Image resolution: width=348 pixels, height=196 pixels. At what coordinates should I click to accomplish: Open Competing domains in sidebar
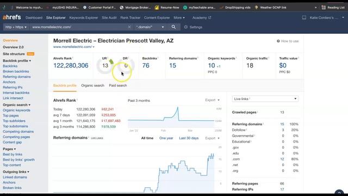(18, 132)
